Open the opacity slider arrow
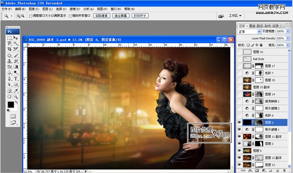 tap(288, 31)
